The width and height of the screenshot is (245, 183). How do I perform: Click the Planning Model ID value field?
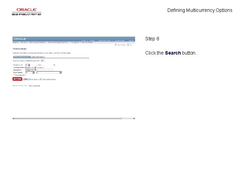pos(45,67)
